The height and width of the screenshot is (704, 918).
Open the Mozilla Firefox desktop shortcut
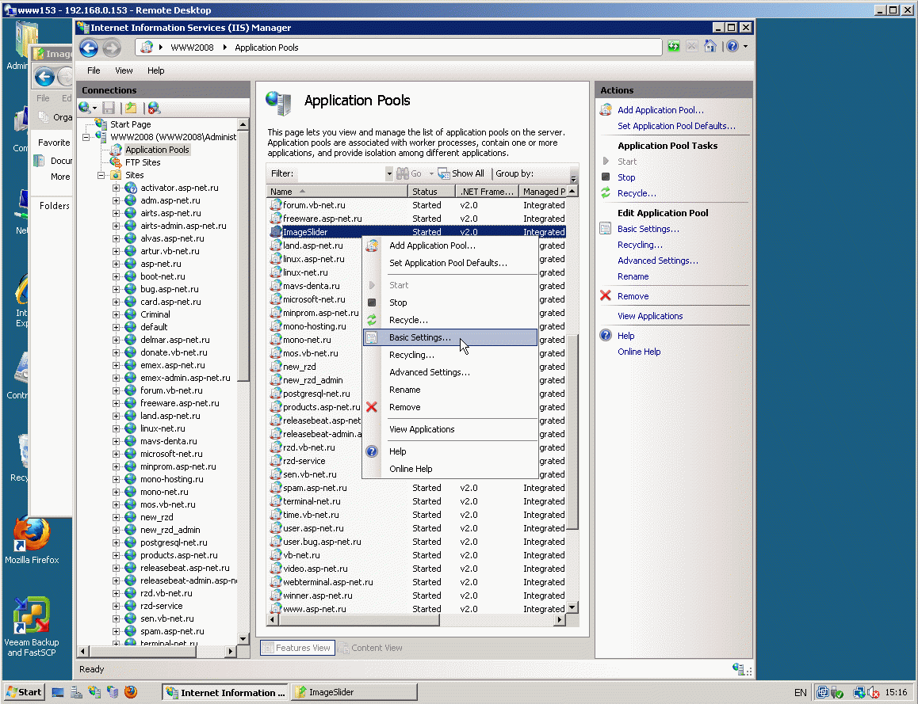pyautogui.click(x=32, y=540)
